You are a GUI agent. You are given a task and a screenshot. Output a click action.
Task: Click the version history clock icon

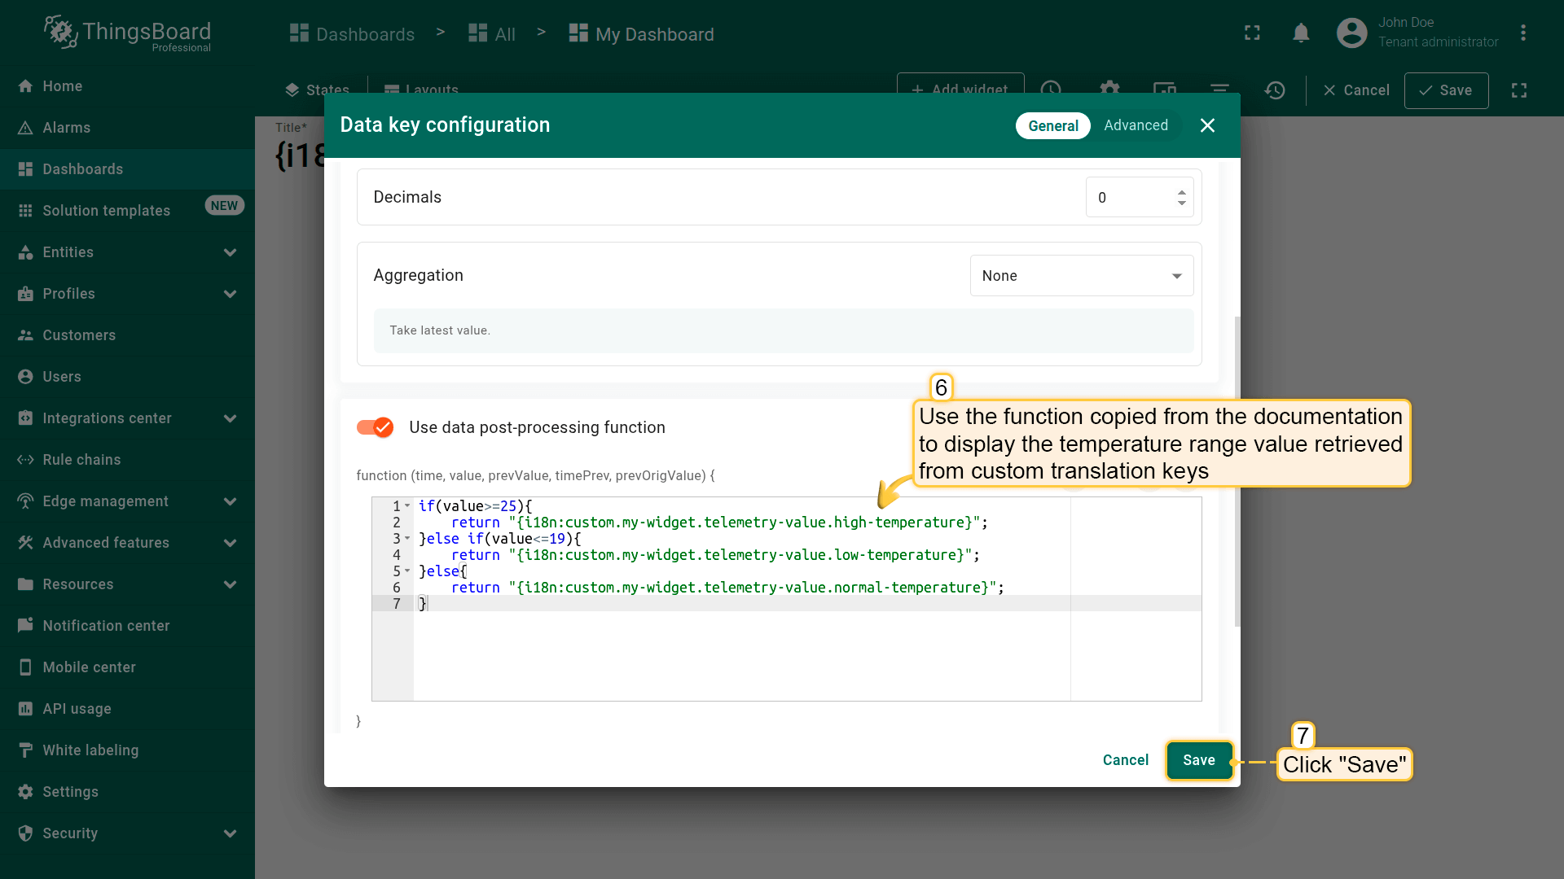click(x=1275, y=90)
